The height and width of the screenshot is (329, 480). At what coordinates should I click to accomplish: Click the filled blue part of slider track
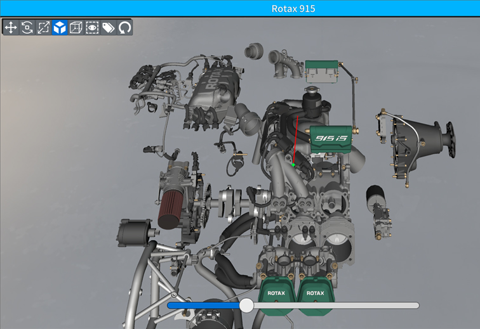point(203,305)
